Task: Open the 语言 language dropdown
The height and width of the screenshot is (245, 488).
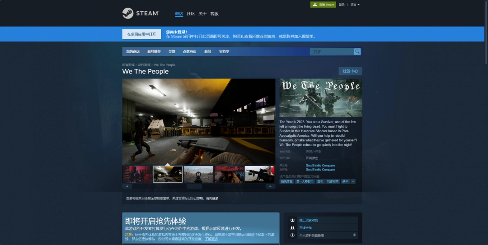Action: tap(355, 5)
